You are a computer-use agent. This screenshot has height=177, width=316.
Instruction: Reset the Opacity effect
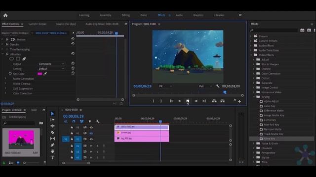[73, 44]
